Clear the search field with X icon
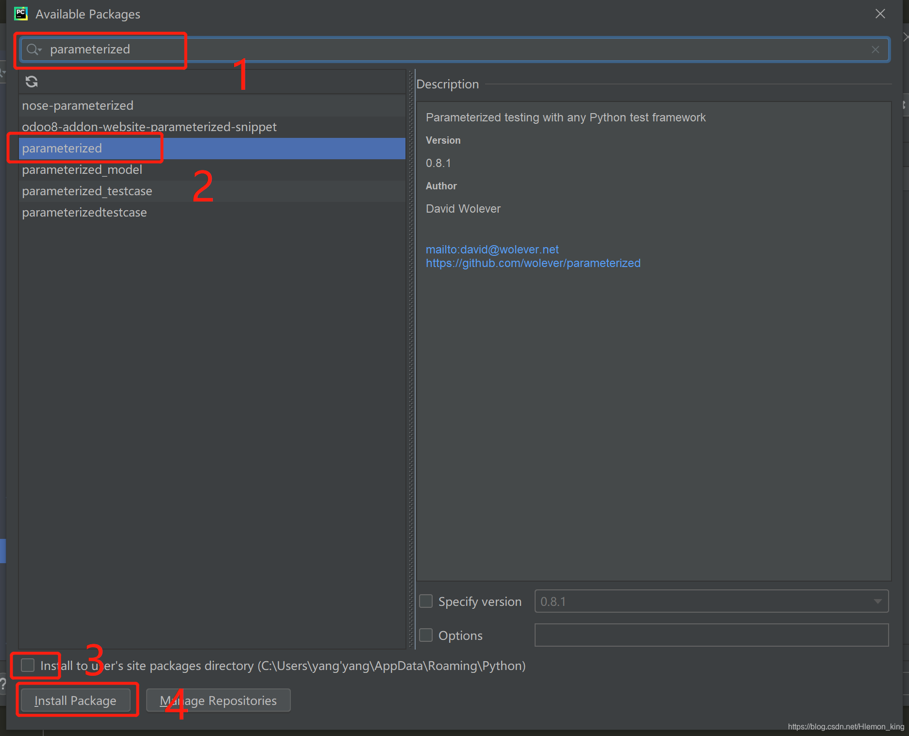The height and width of the screenshot is (736, 909). [875, 50]
